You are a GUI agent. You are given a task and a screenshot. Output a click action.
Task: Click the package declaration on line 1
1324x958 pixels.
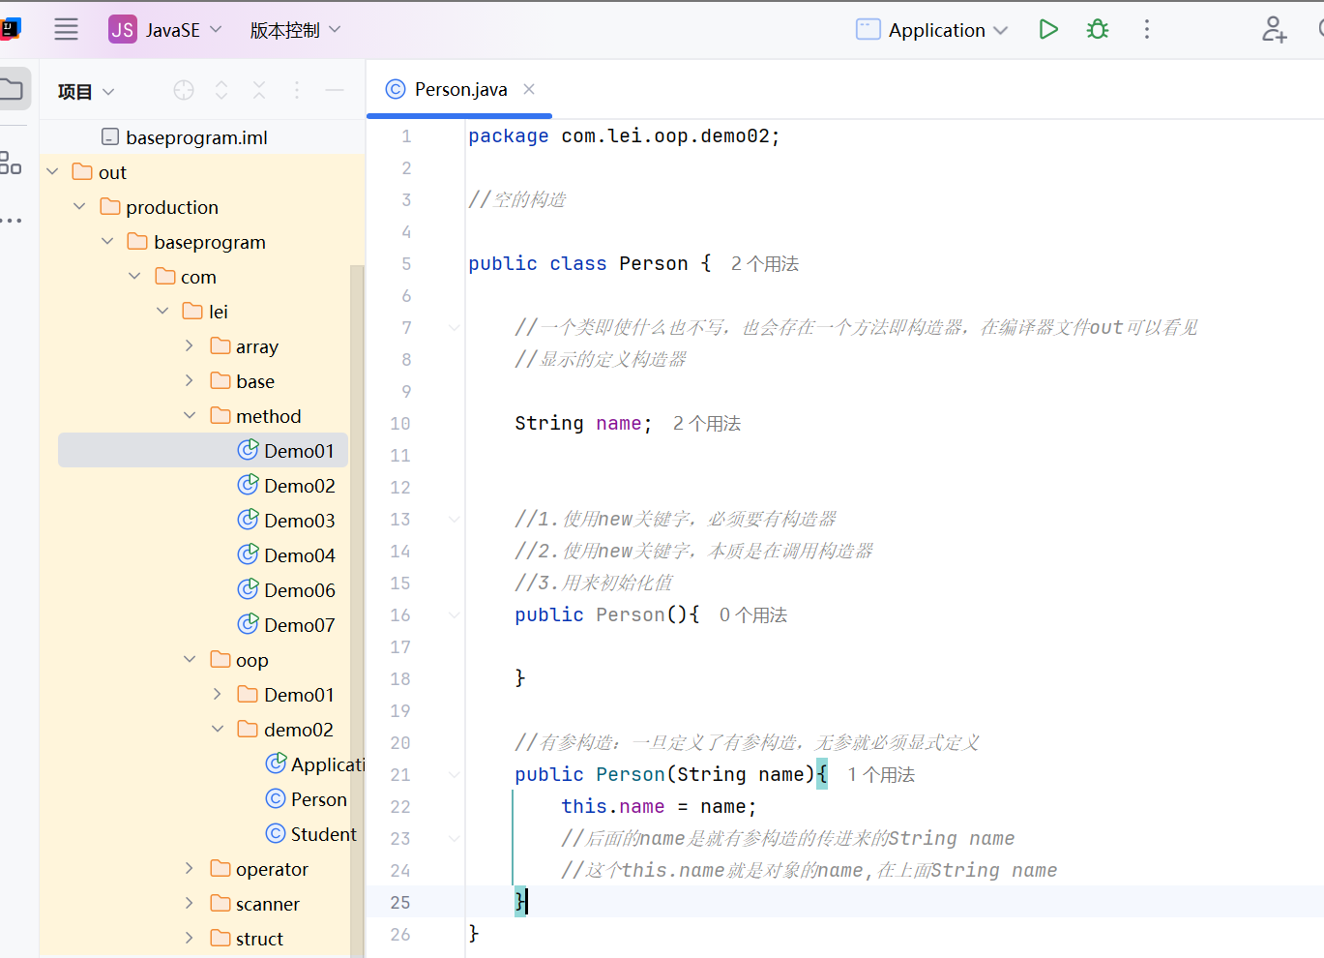[624, 136]
